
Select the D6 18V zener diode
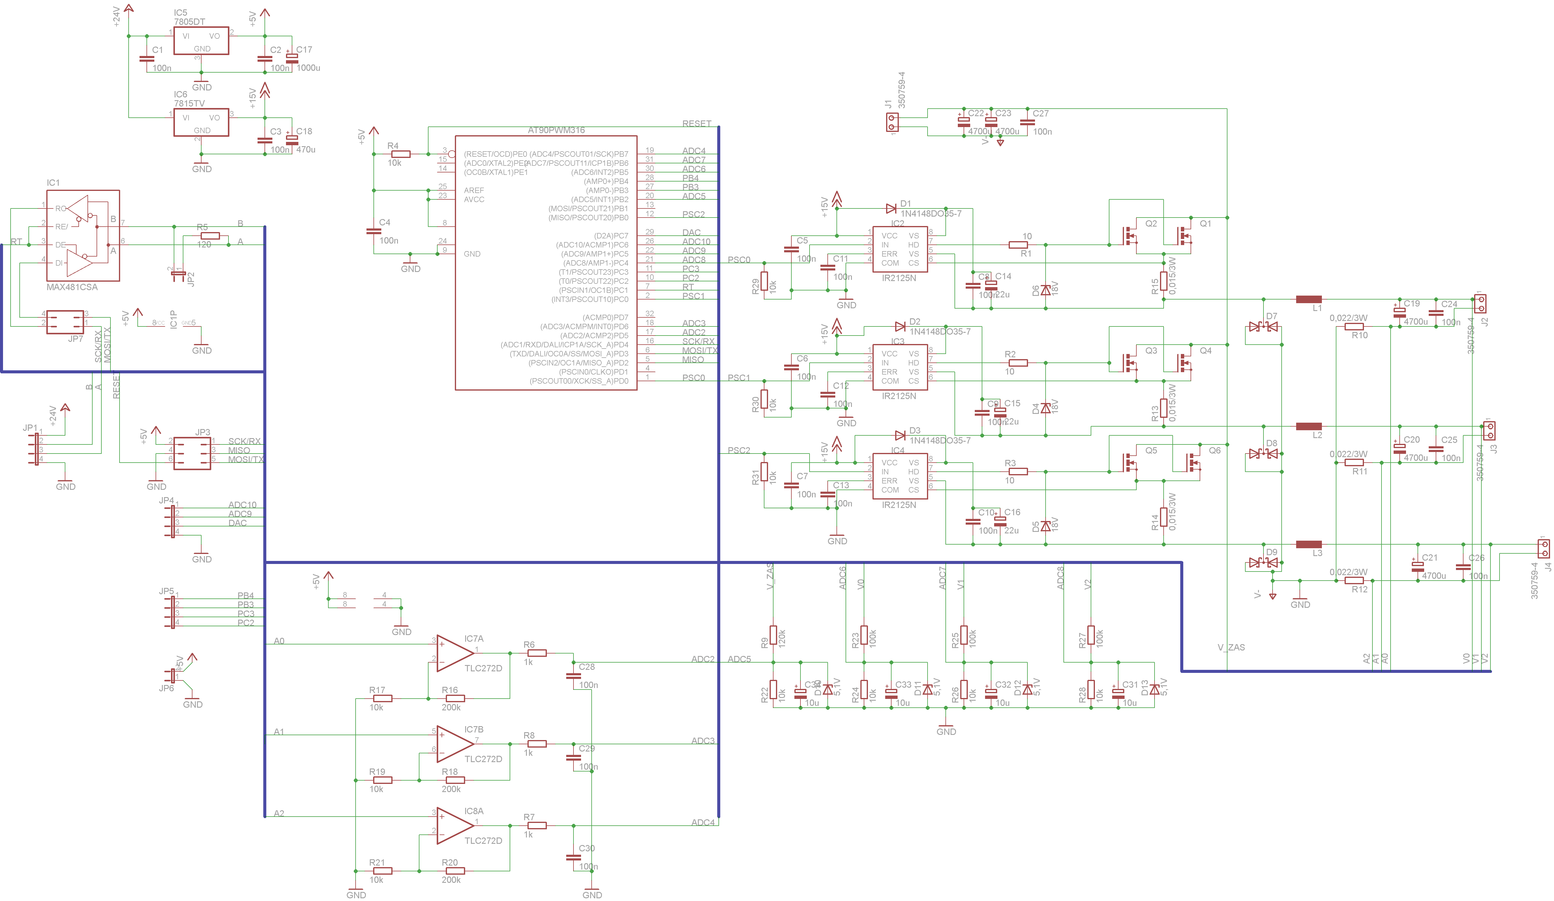click(x=1045, y=290)
